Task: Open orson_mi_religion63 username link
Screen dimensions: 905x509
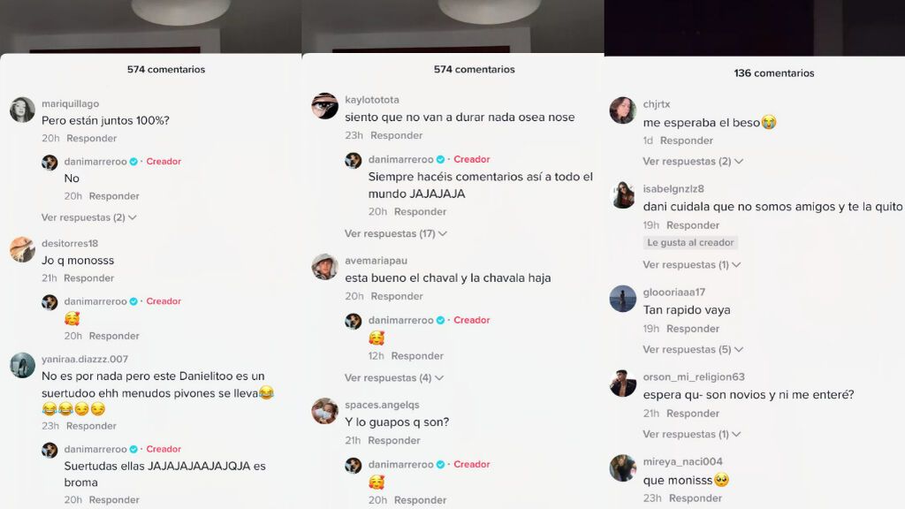Action: click(x=694, y=376)
